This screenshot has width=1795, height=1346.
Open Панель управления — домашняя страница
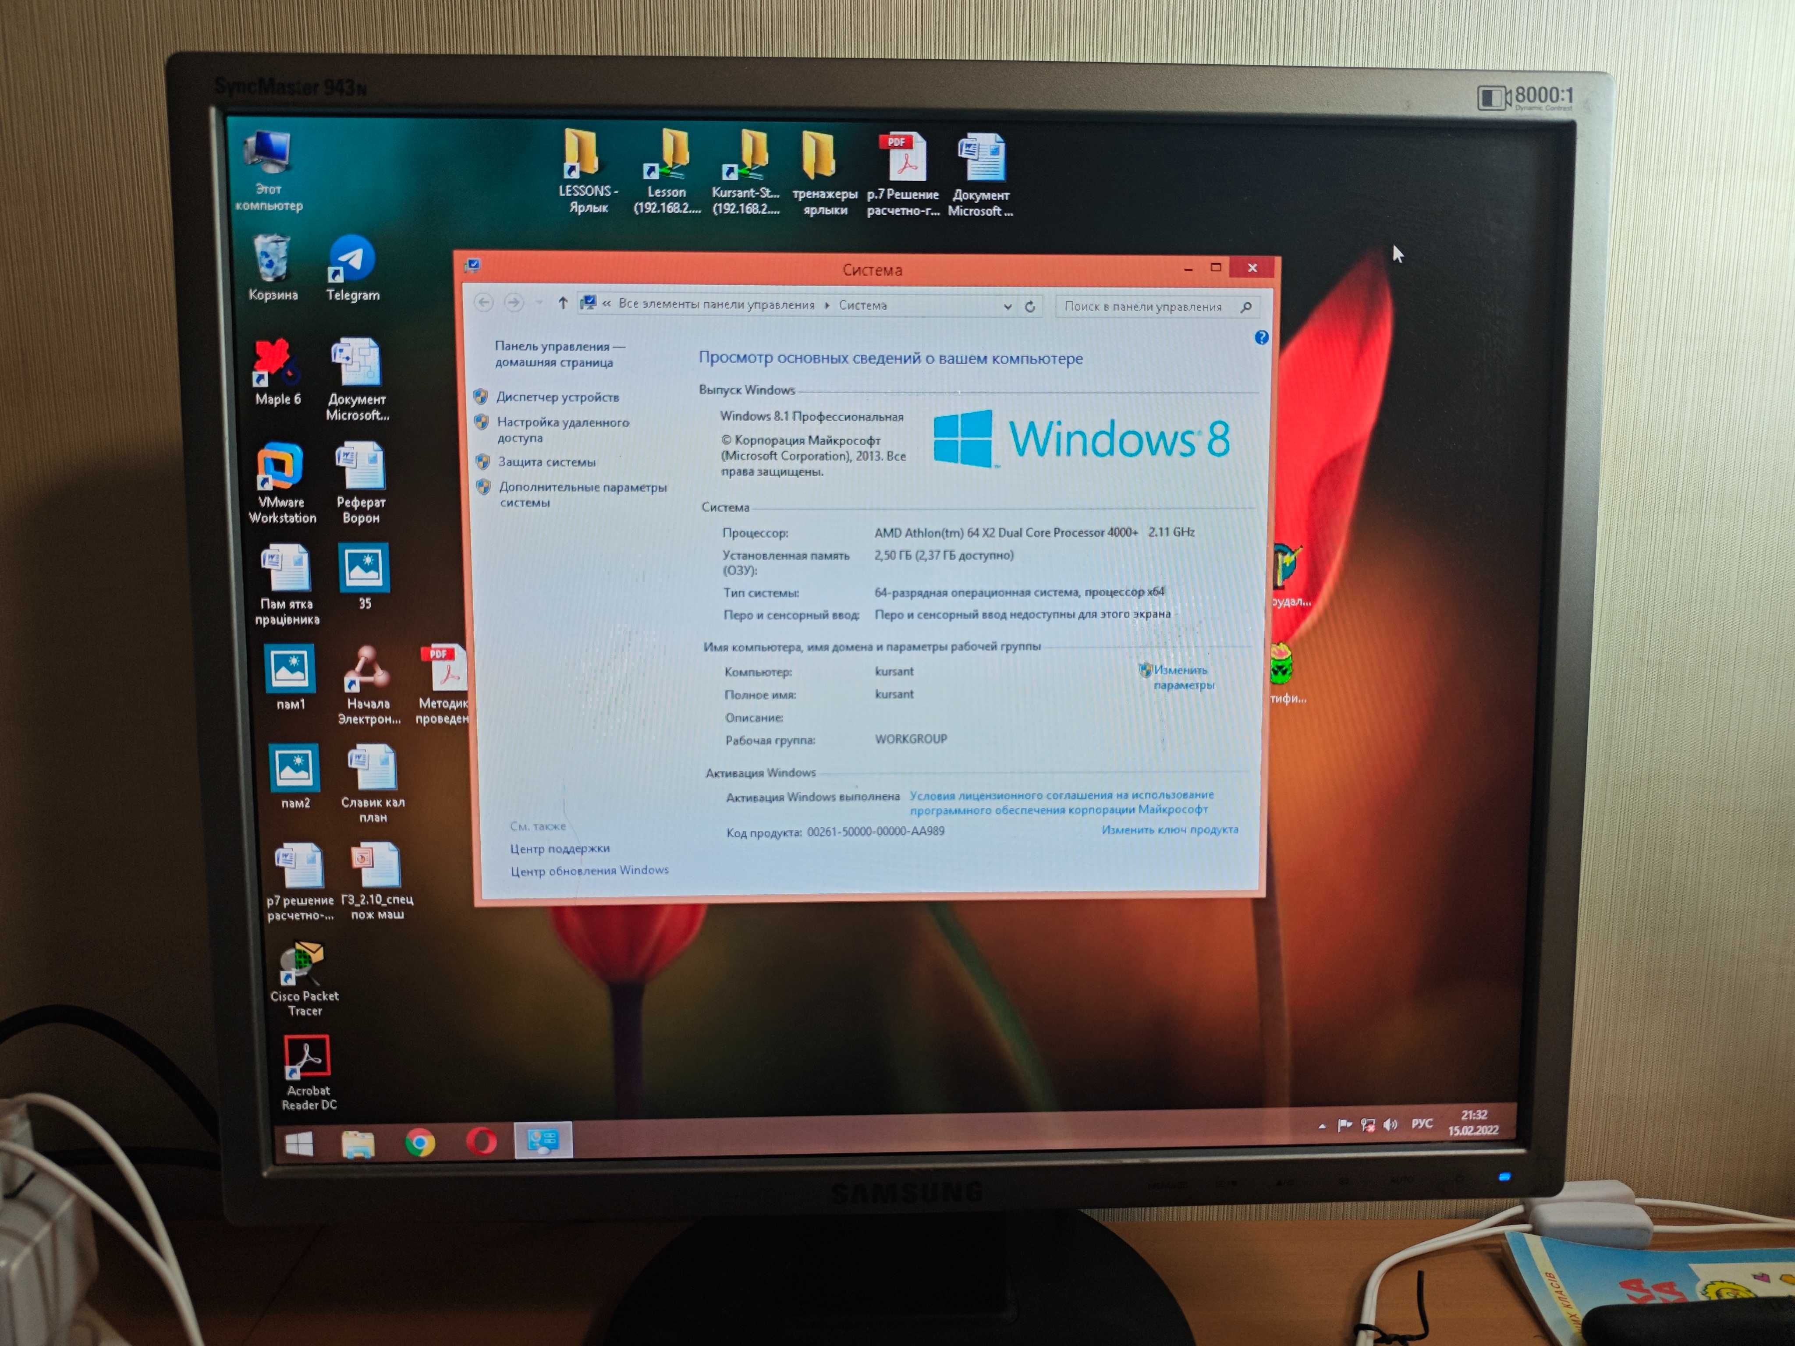[x=559, y=354]
